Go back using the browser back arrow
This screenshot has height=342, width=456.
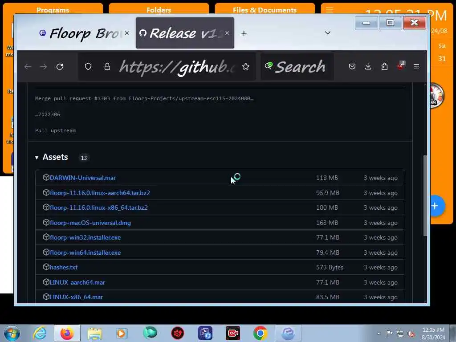(x=28, y=67)
